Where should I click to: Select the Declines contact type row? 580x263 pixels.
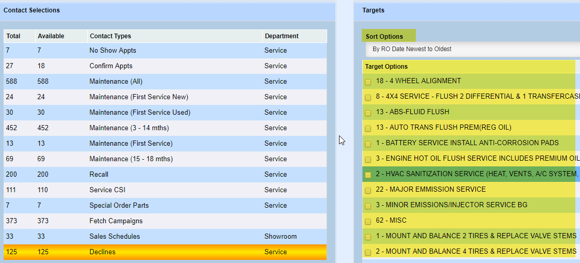click(102, 252)
